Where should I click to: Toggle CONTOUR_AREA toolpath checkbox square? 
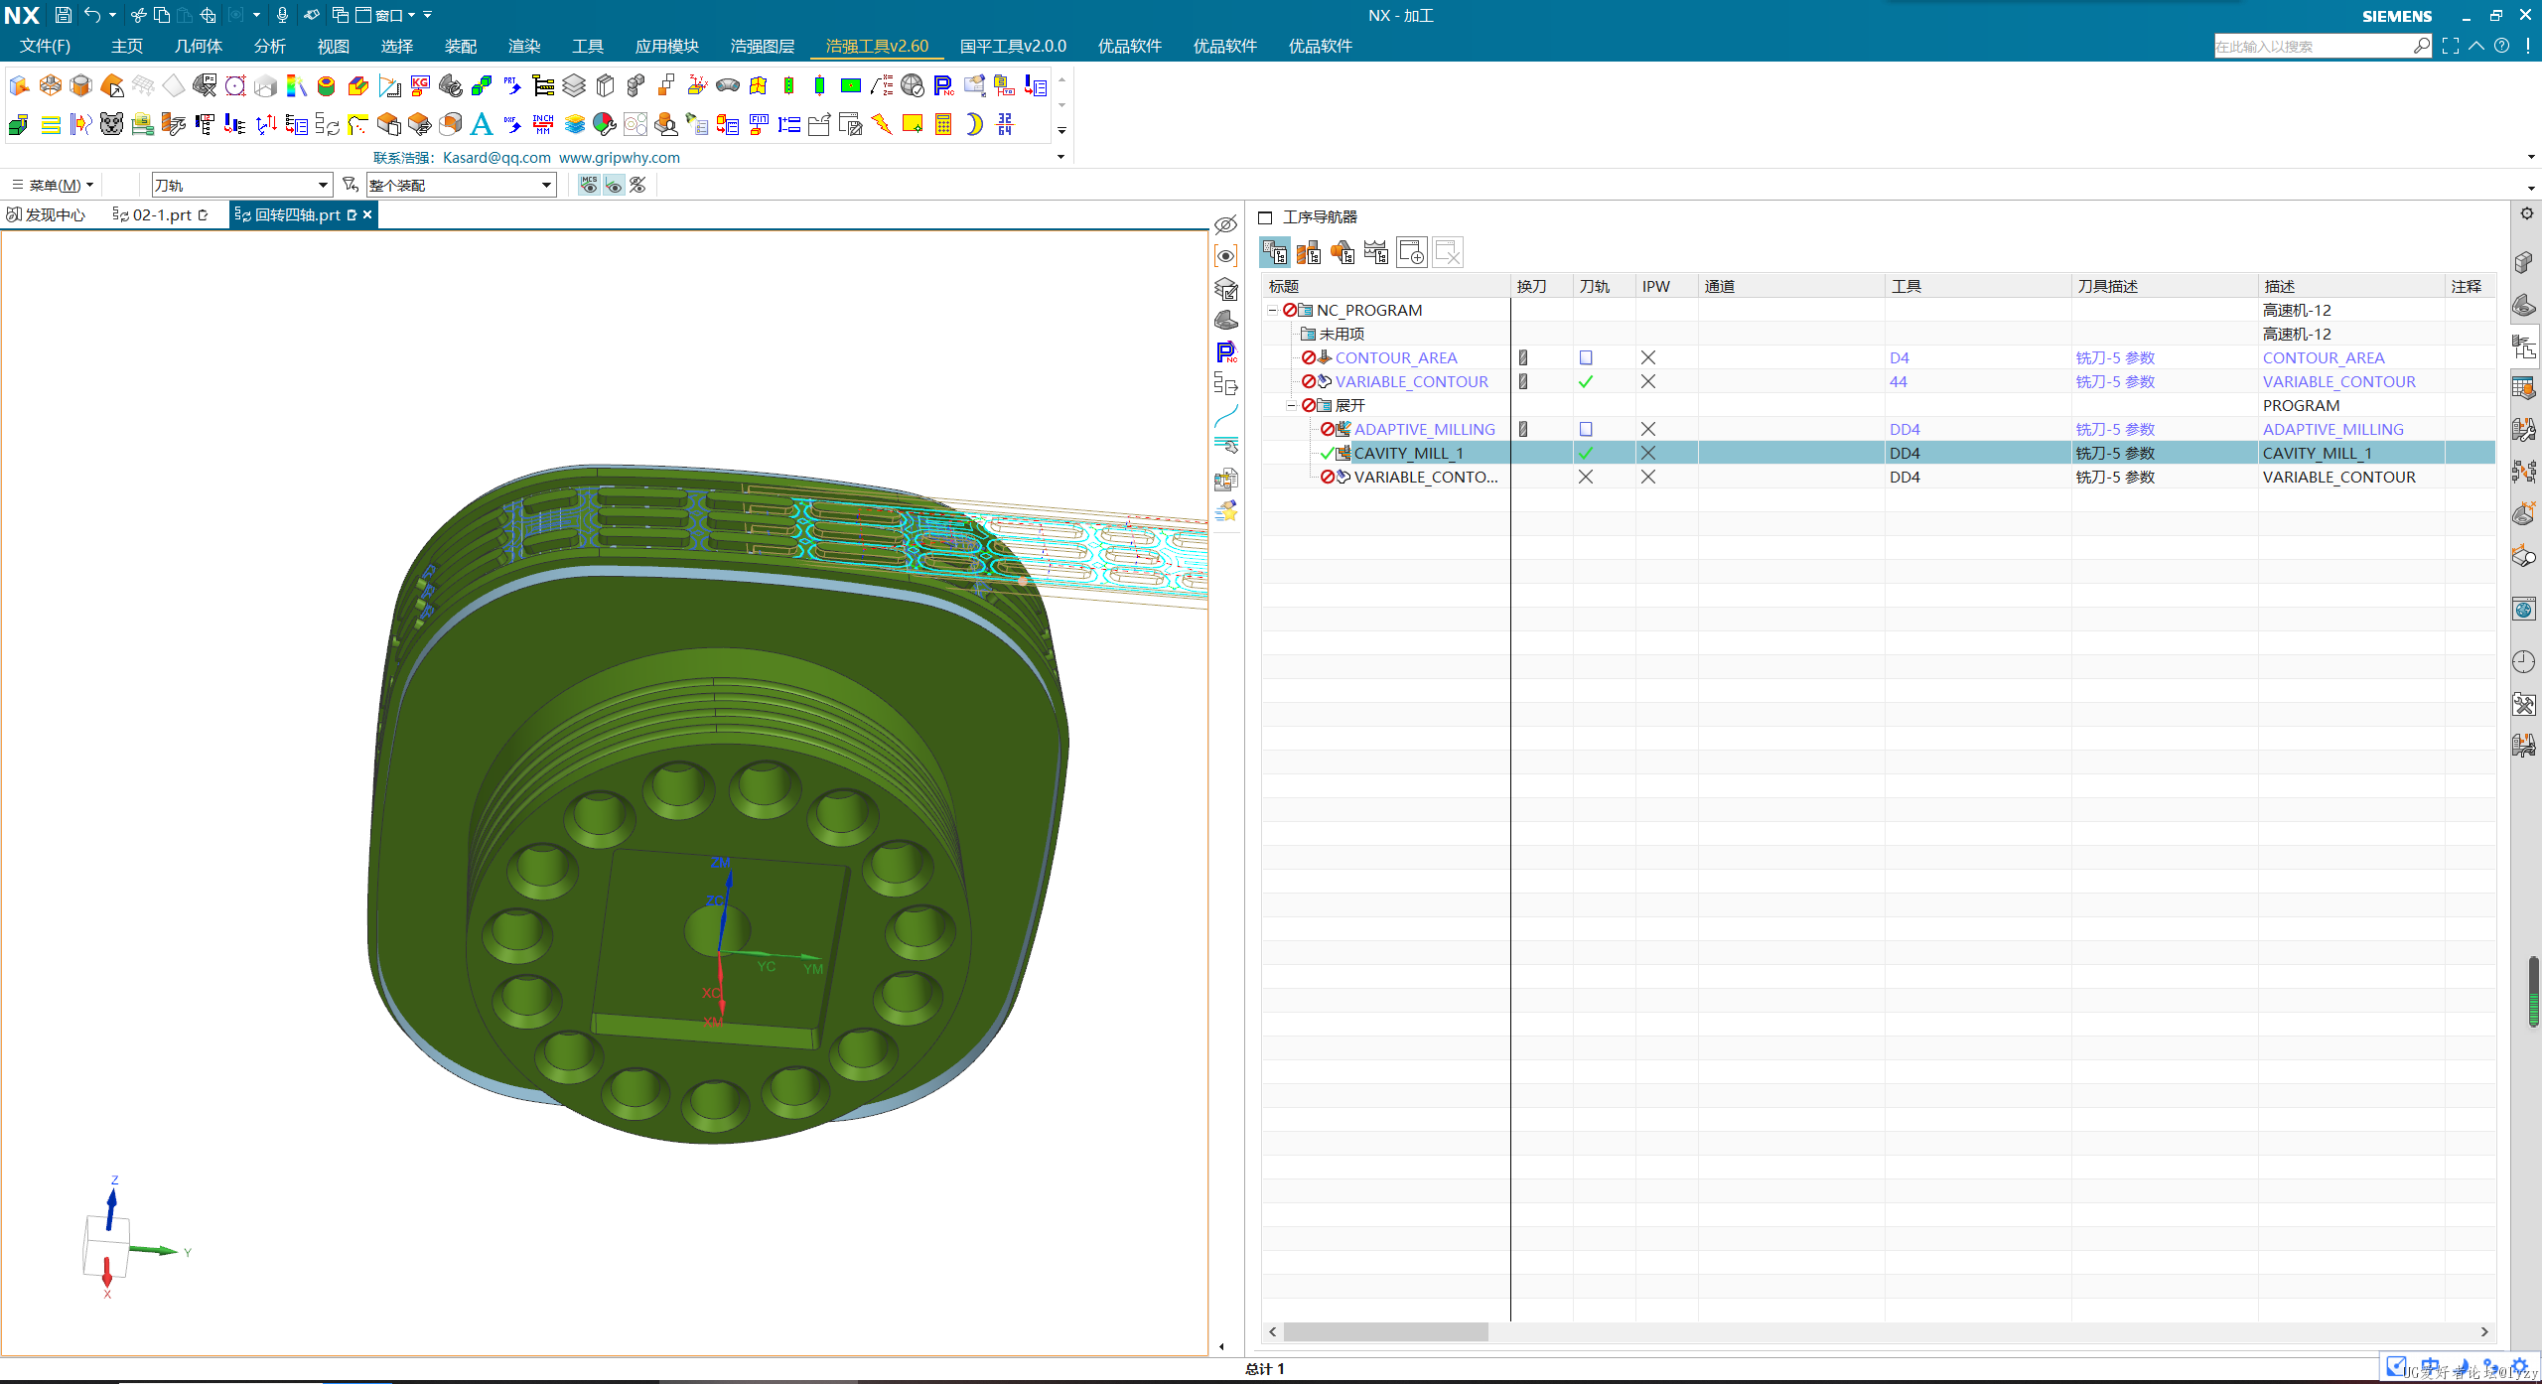(1586, 357)
